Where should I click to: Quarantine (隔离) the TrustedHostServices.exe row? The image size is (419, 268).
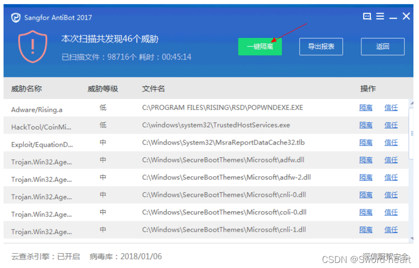pyautogui.click(x=366, y=125)
